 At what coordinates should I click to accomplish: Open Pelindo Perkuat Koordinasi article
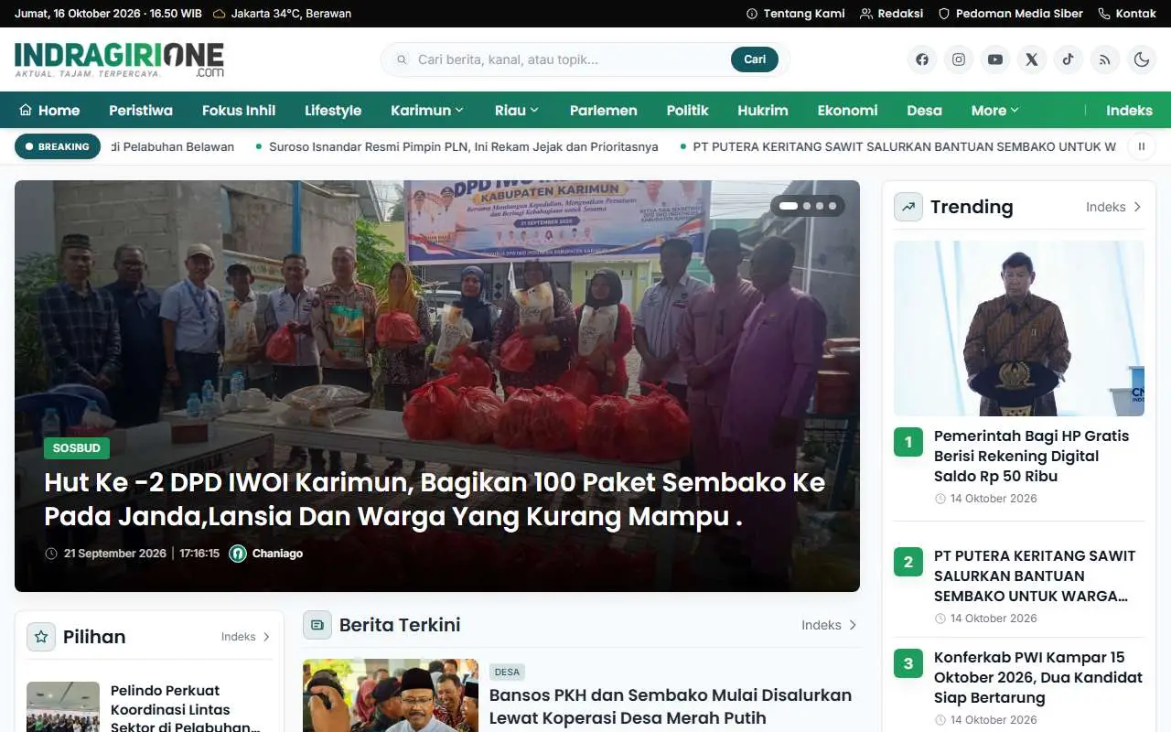(186, 709)
